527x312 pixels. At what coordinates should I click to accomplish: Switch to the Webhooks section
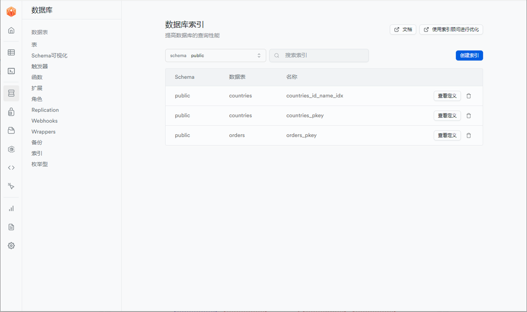(x=44, y=121)
